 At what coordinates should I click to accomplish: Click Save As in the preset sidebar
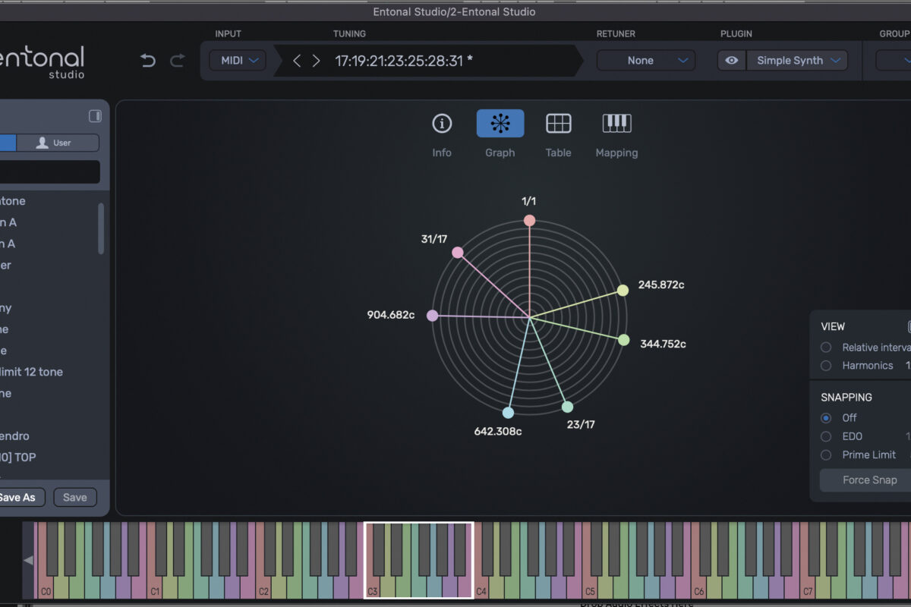point(20,497)
